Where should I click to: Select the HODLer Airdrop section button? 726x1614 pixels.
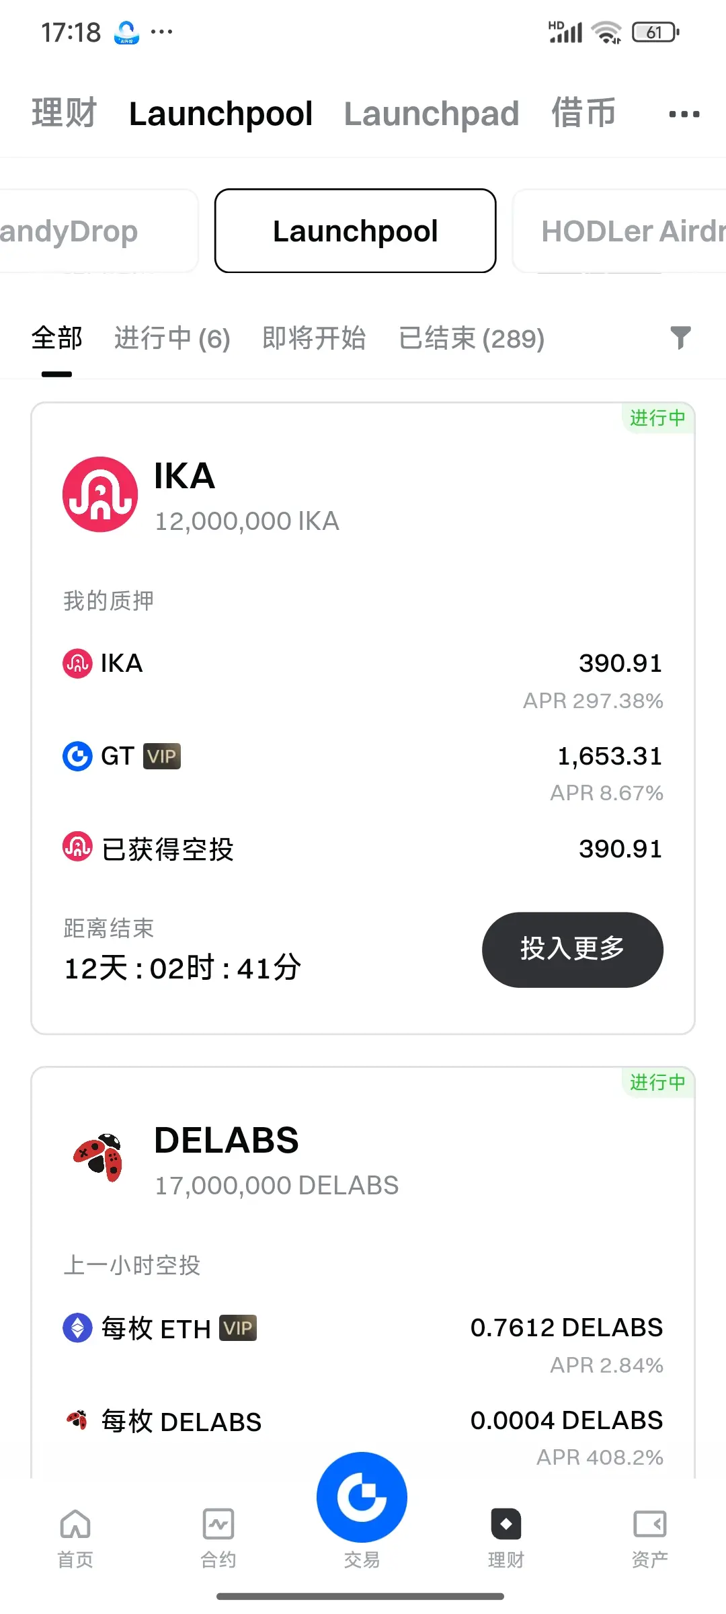pos(619,231)
